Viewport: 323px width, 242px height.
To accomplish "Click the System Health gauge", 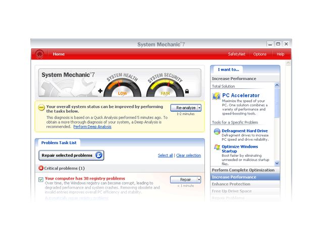I will coord(122,85).
